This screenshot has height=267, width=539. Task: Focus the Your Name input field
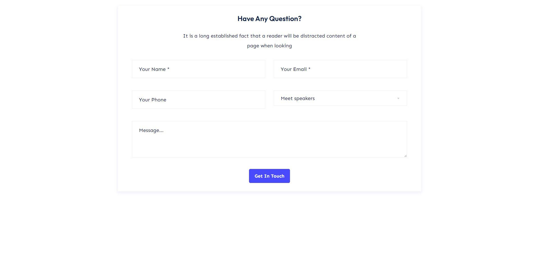[x=198, y=69]
